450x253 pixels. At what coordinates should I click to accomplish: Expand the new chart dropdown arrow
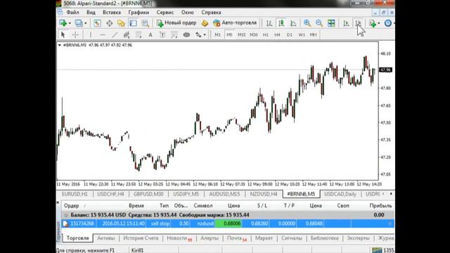[x=70, y=23]
